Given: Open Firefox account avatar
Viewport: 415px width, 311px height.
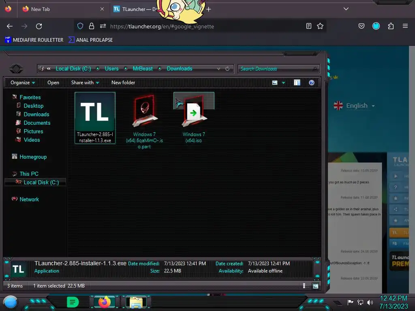Looking at the screenshot, I should (x=376, y=26).
